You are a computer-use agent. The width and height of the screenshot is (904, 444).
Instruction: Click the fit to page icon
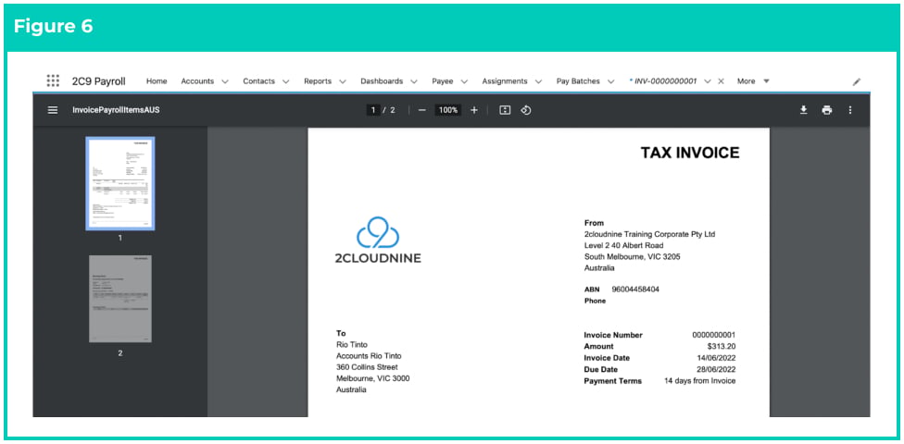click(505, 110)
